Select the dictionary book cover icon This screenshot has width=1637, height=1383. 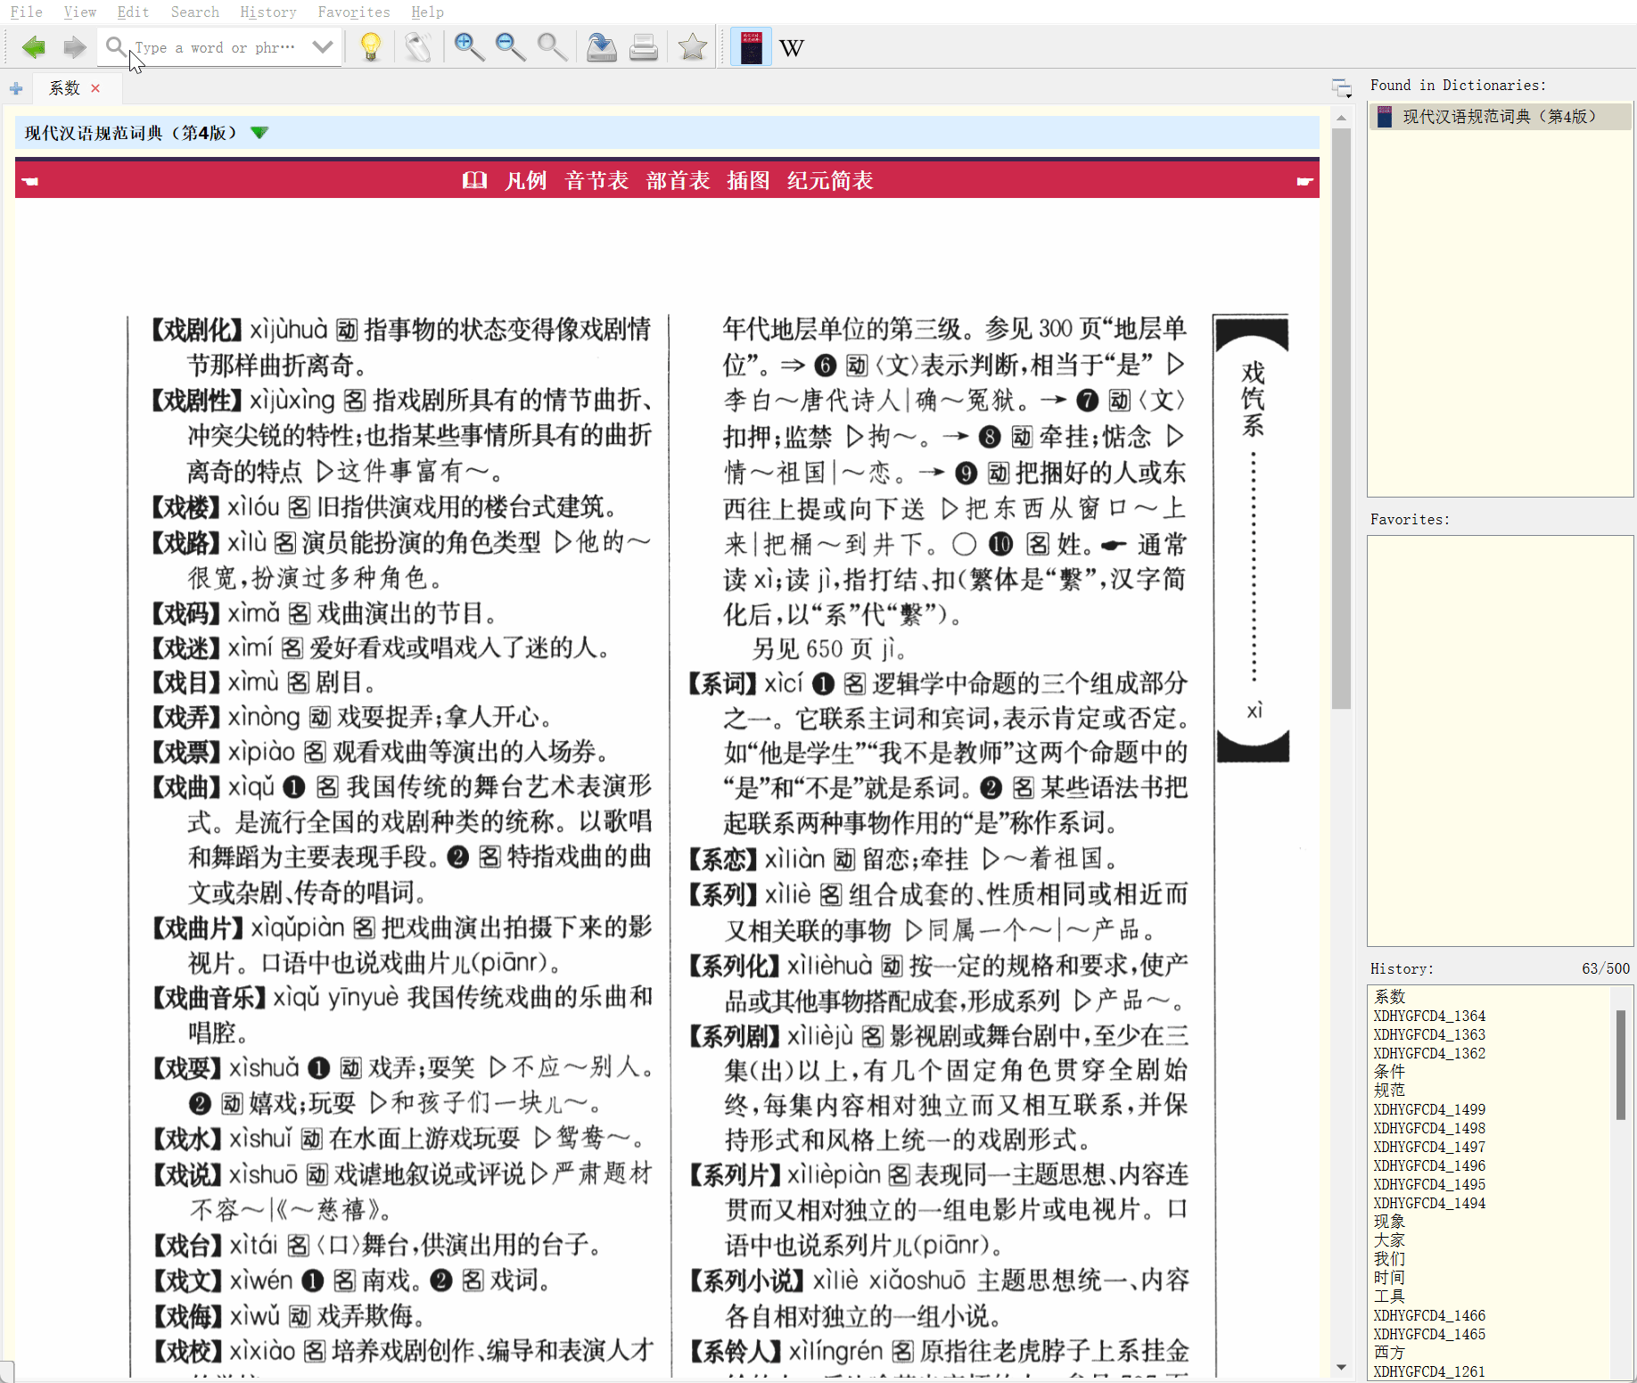[x=751, y=46]
